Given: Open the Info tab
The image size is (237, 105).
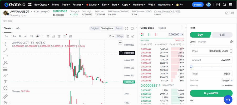Looking at the screenshot, I should [18, 28].
